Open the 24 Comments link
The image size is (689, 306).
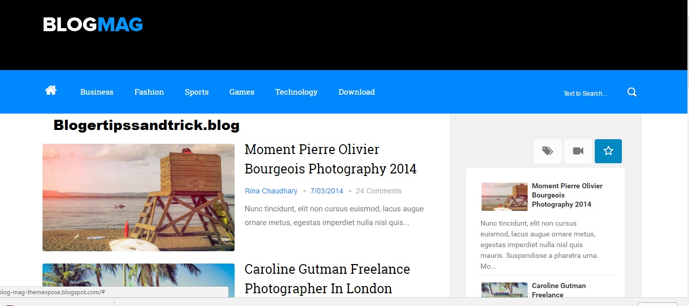(379, 191)
